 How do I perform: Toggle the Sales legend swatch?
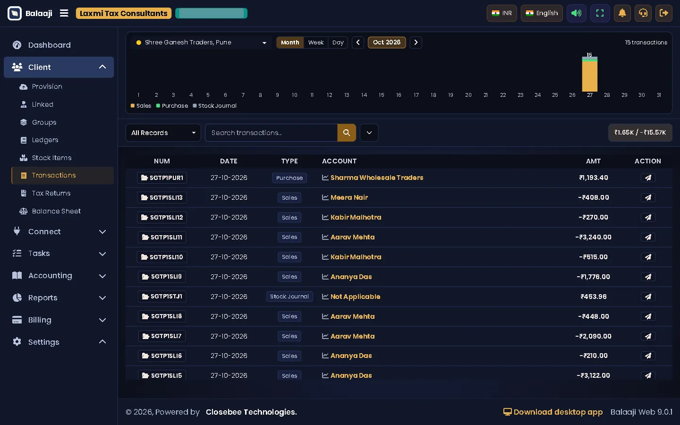pos(133,106)
